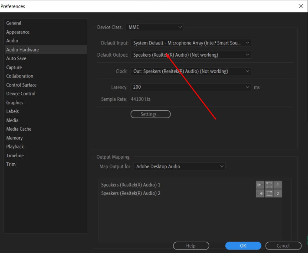Close the Preferences dialog with the X

pyautogui.click(x=301, y=6)
